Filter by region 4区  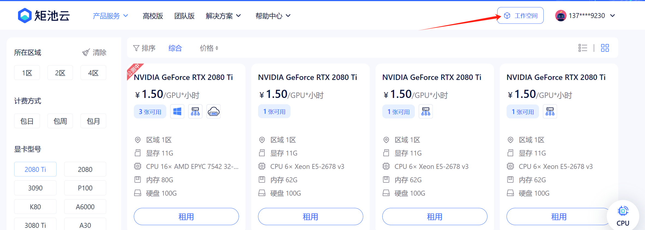[x=93, y=73]
